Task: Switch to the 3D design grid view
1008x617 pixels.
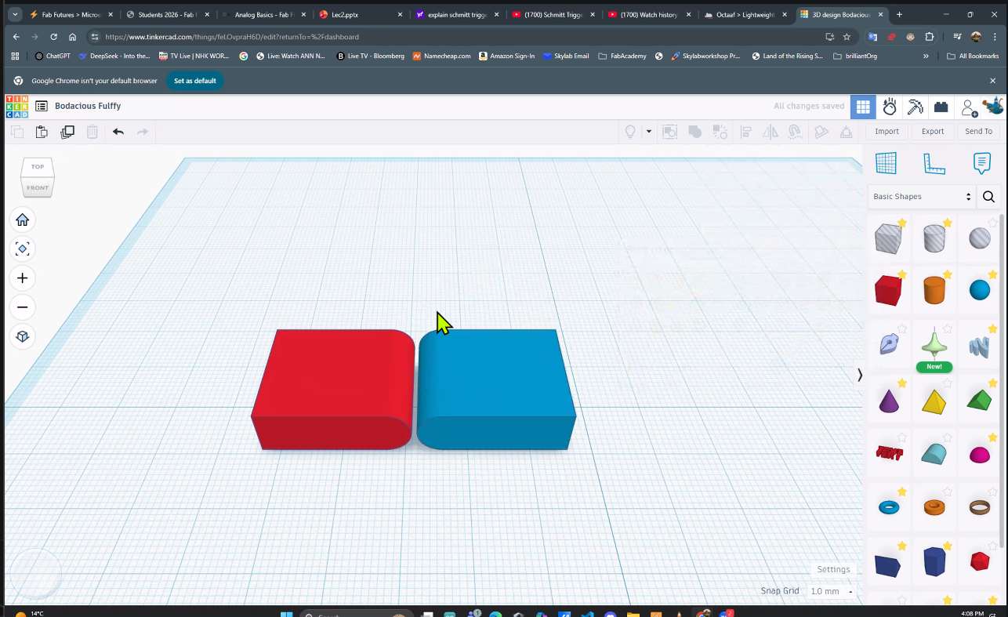Action: tap(863, 107)
